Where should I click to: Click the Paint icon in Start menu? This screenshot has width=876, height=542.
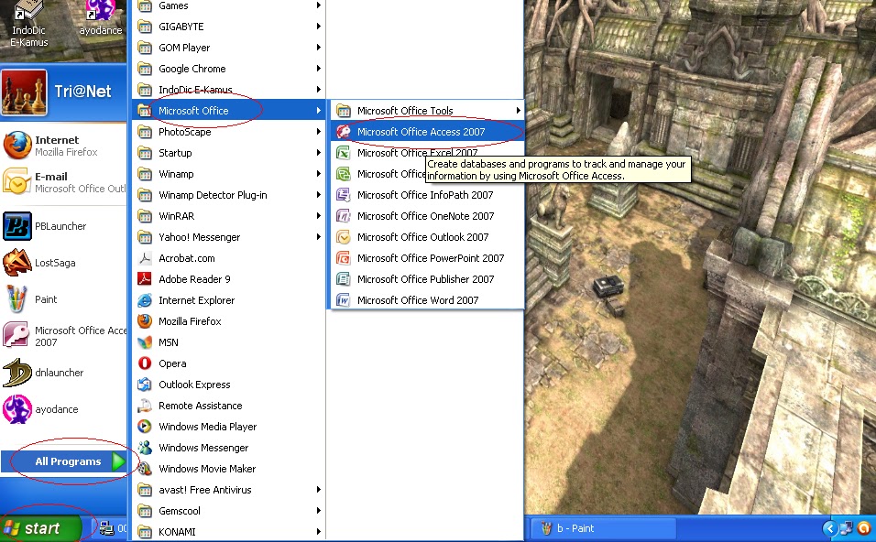(16, 299)
